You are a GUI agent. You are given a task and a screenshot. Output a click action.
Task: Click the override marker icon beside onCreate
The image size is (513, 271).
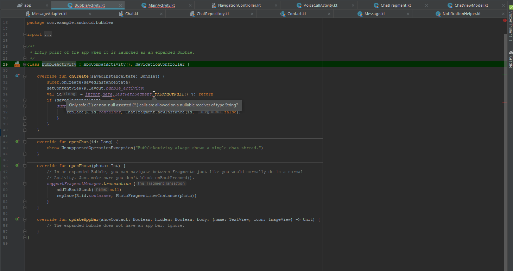coord(17,76)
